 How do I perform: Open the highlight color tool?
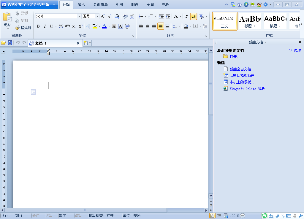point(96,26)
